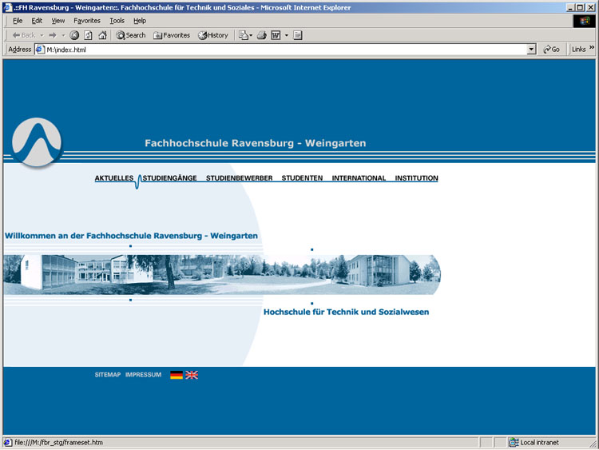
Task: Switch site language with German flag
Action: pos(177,374)
